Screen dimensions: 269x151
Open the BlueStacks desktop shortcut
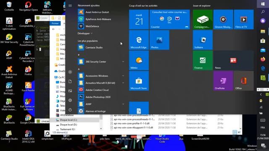(9, 119)
